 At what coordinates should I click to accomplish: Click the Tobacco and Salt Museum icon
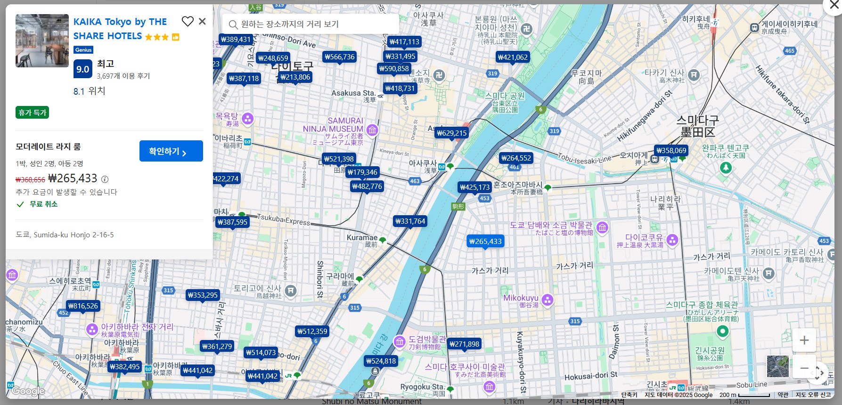coord(602,228)
